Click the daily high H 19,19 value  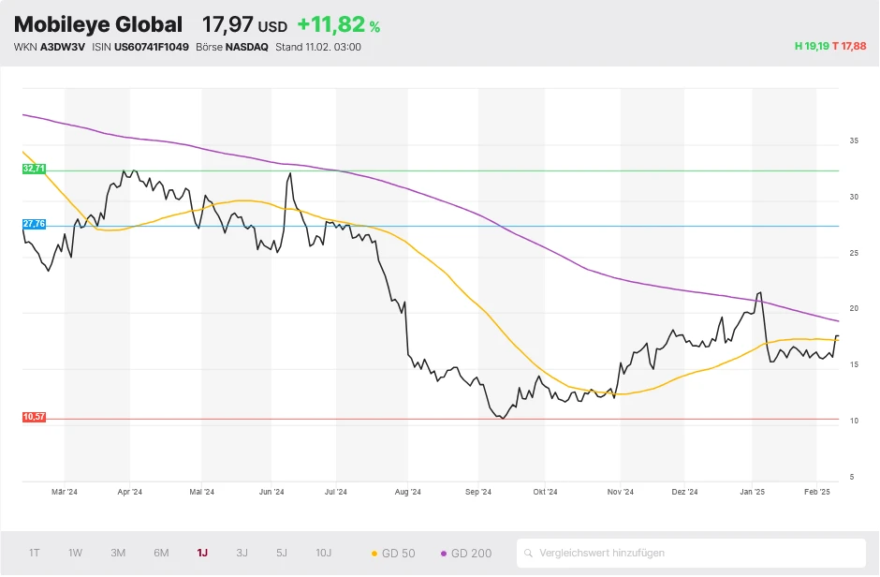click(812, 46)
